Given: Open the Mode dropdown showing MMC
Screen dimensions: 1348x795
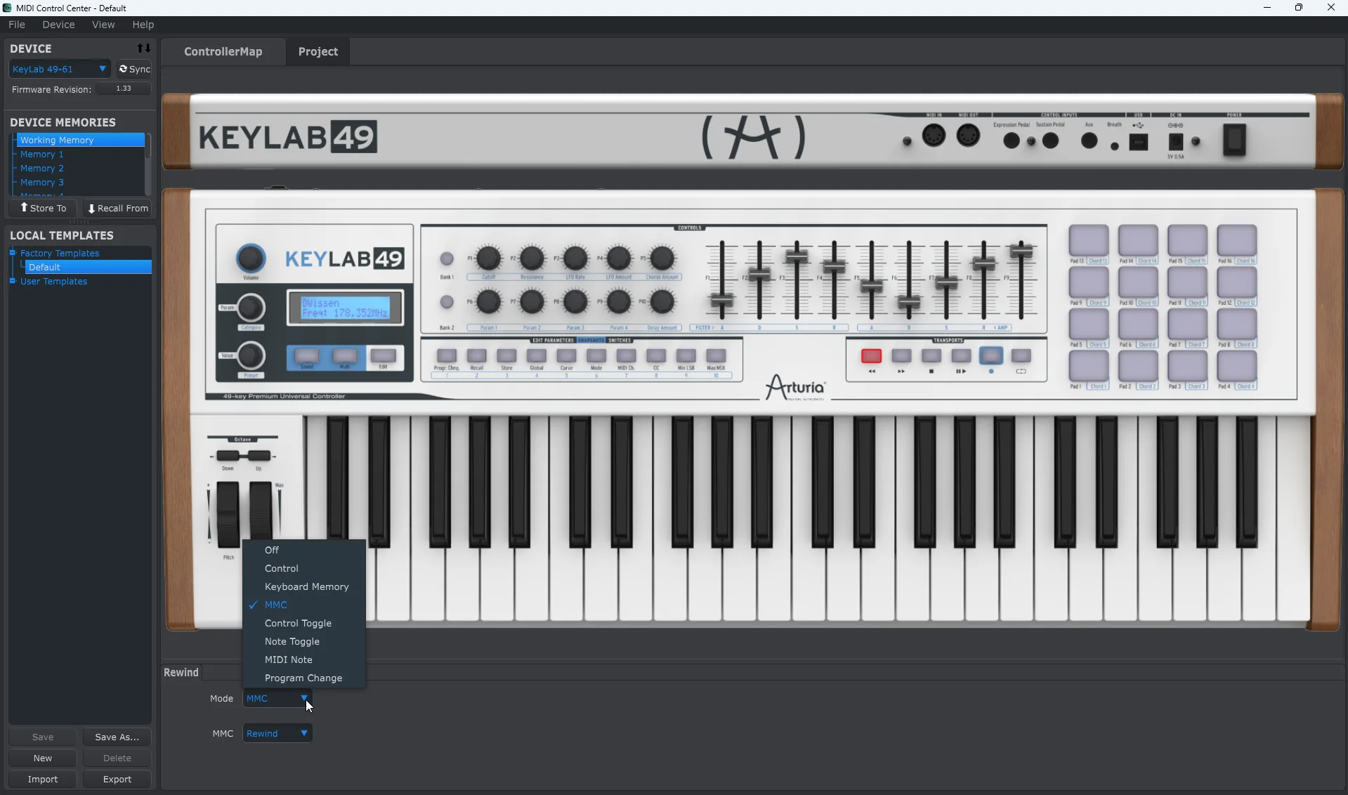Looking at the screenshot, I should [x=277, y=698].
